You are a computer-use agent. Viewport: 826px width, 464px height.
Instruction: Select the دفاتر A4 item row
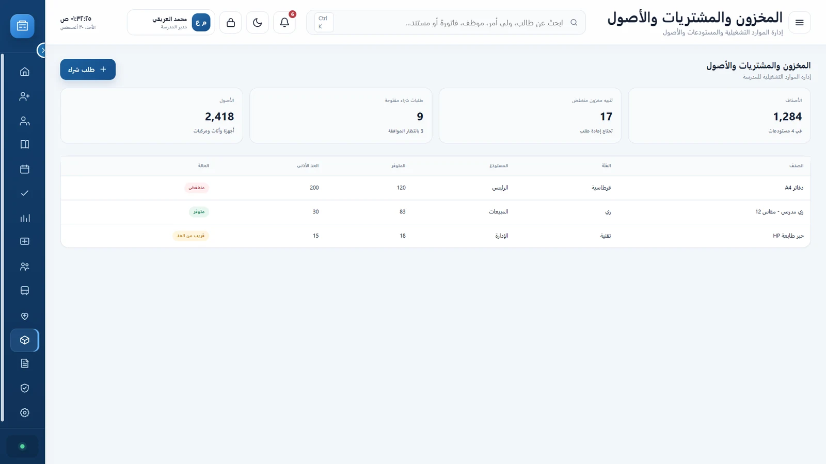[x=436, y=188]
